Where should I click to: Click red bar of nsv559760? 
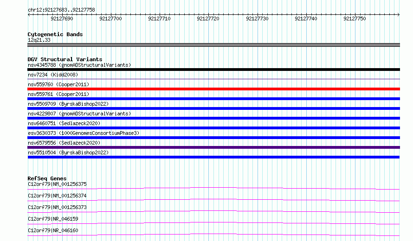(213, 89)
